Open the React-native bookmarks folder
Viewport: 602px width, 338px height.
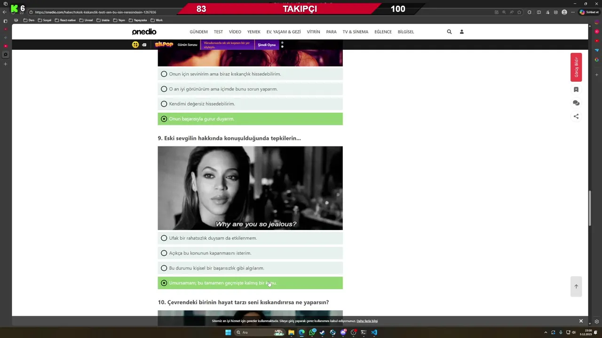[65, 20]
